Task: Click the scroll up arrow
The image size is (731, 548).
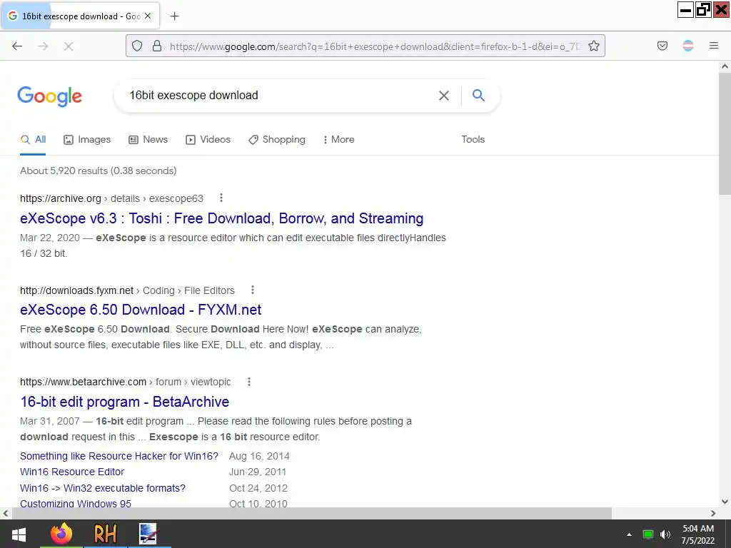Action: point(725,66)
